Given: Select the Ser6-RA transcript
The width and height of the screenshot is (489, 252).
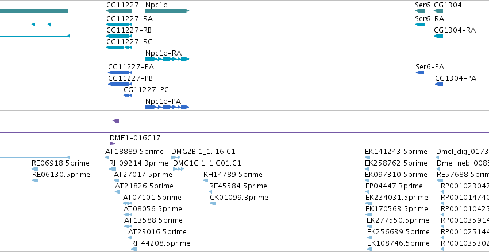Looking at the screenshot, I should (x=420, y=25).
